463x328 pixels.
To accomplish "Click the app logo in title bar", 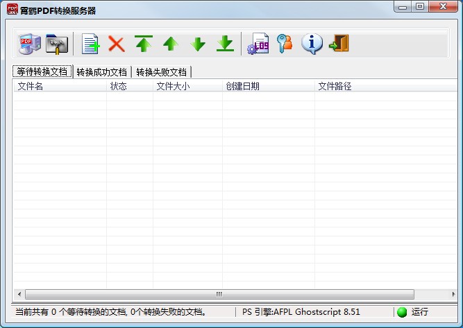I will (12, 10).
